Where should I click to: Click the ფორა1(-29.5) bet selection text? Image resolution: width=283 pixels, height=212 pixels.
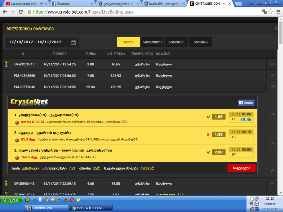point(33,122)
